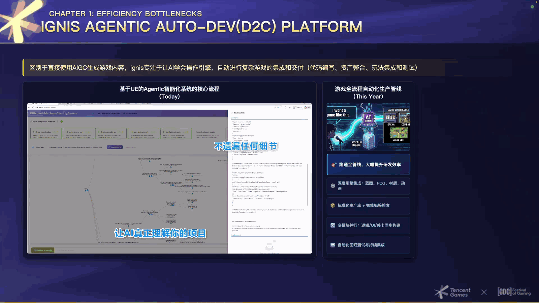Click the password key icon in browser toolbar
The height and width of the screenshot is (303, 539).
(275, 107)
